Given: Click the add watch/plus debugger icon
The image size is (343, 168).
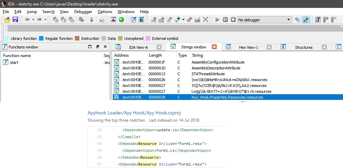Looking at the screenshot, I should (326, 20).
